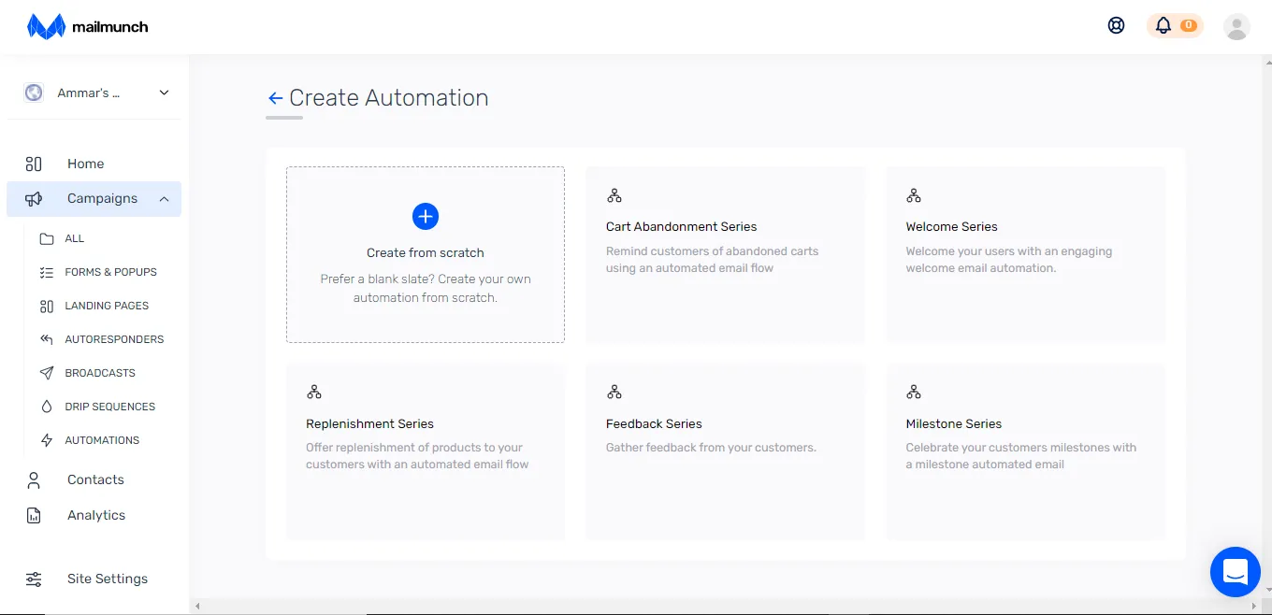This screenshot has height=615, width=1272.
Task: Click the Broadcasts paper plane icon
Action: (x=47, y=373)
